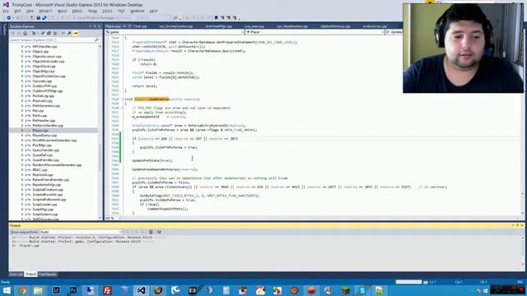Select PlayerDump.cpp in Solution Explorer
Viewport: 527px width, 296px height.
pos(44,135)
